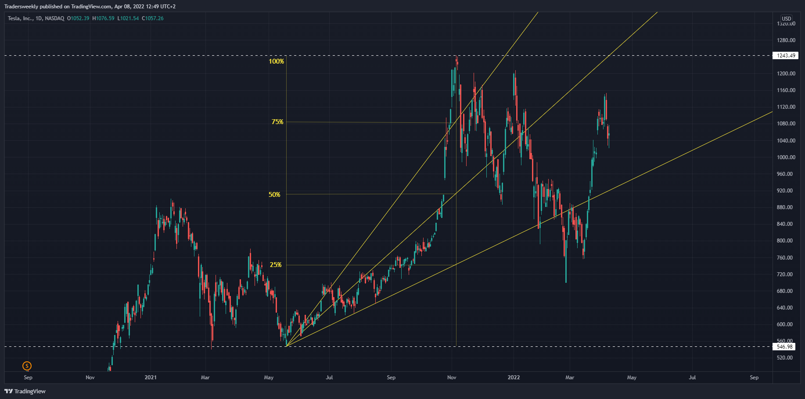Click the 600.00 price axis label
The image size is (805, 399).
coord(785,324)
